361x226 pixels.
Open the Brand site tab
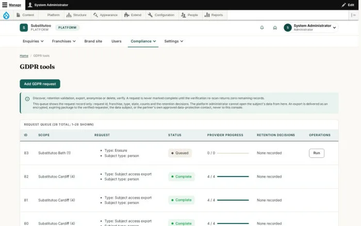click(93, 41)
